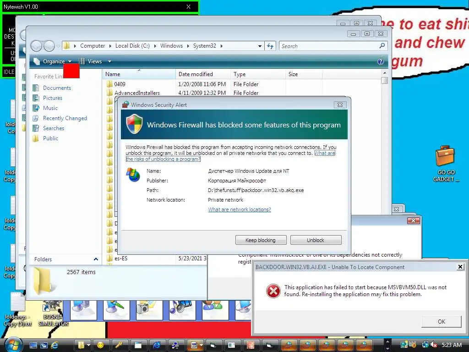Screen dimensions: 469x352
Task: Click OK in Unable To Locate Component dialog
Action: 442,321
